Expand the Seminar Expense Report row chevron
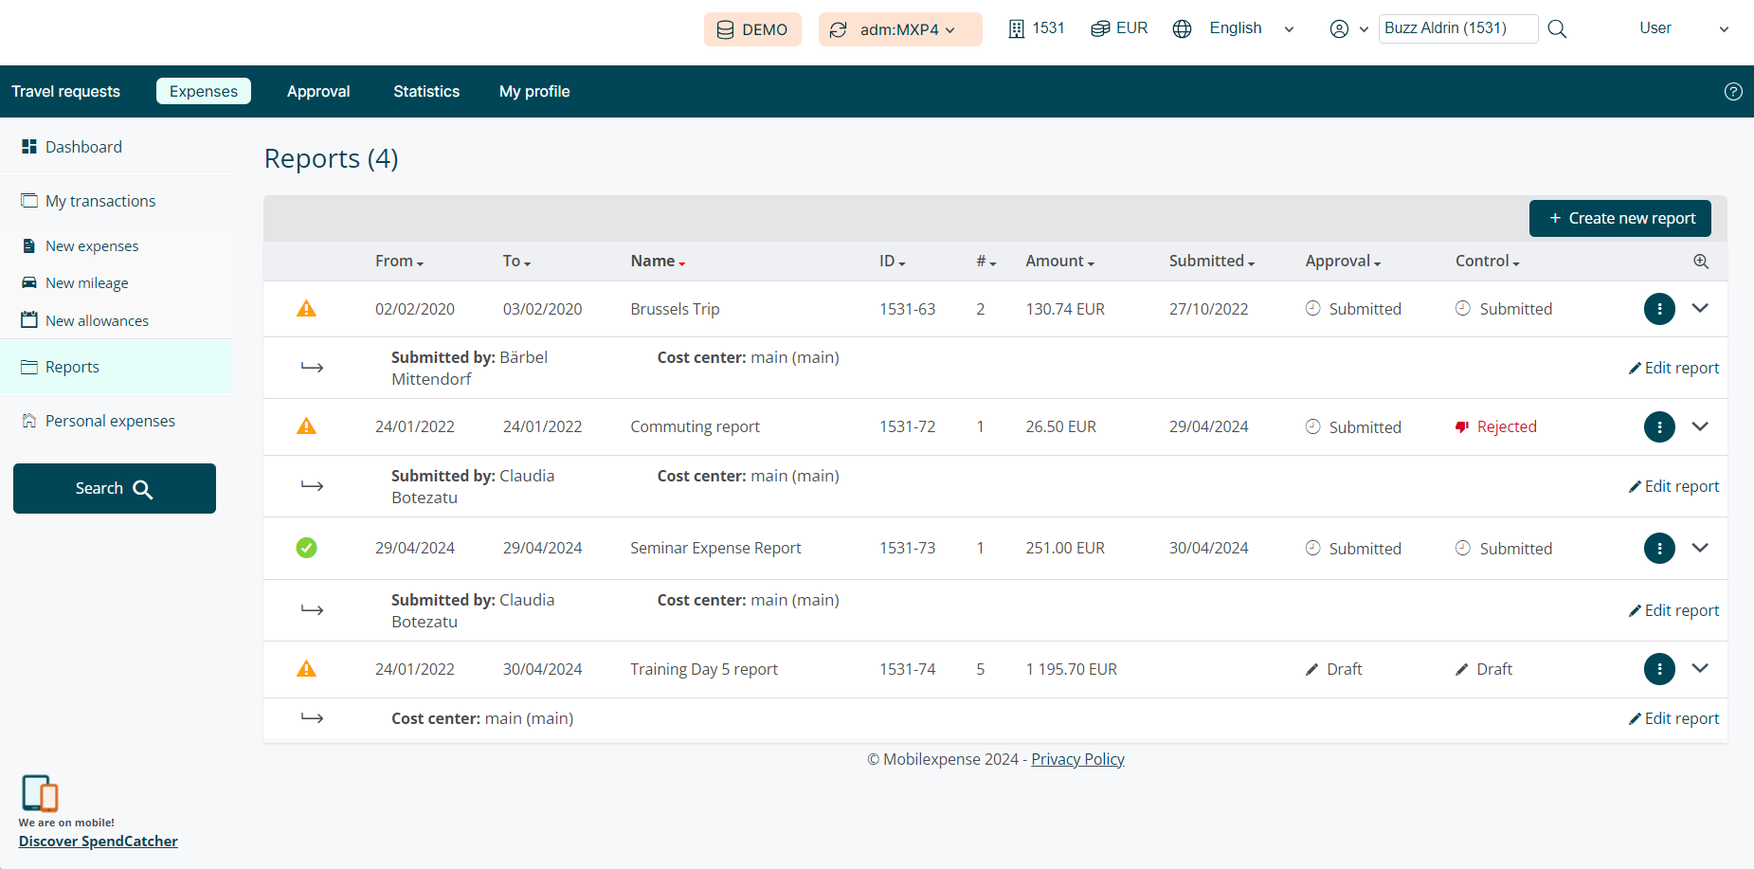The image size is (1754, 869). (1700, 548)
